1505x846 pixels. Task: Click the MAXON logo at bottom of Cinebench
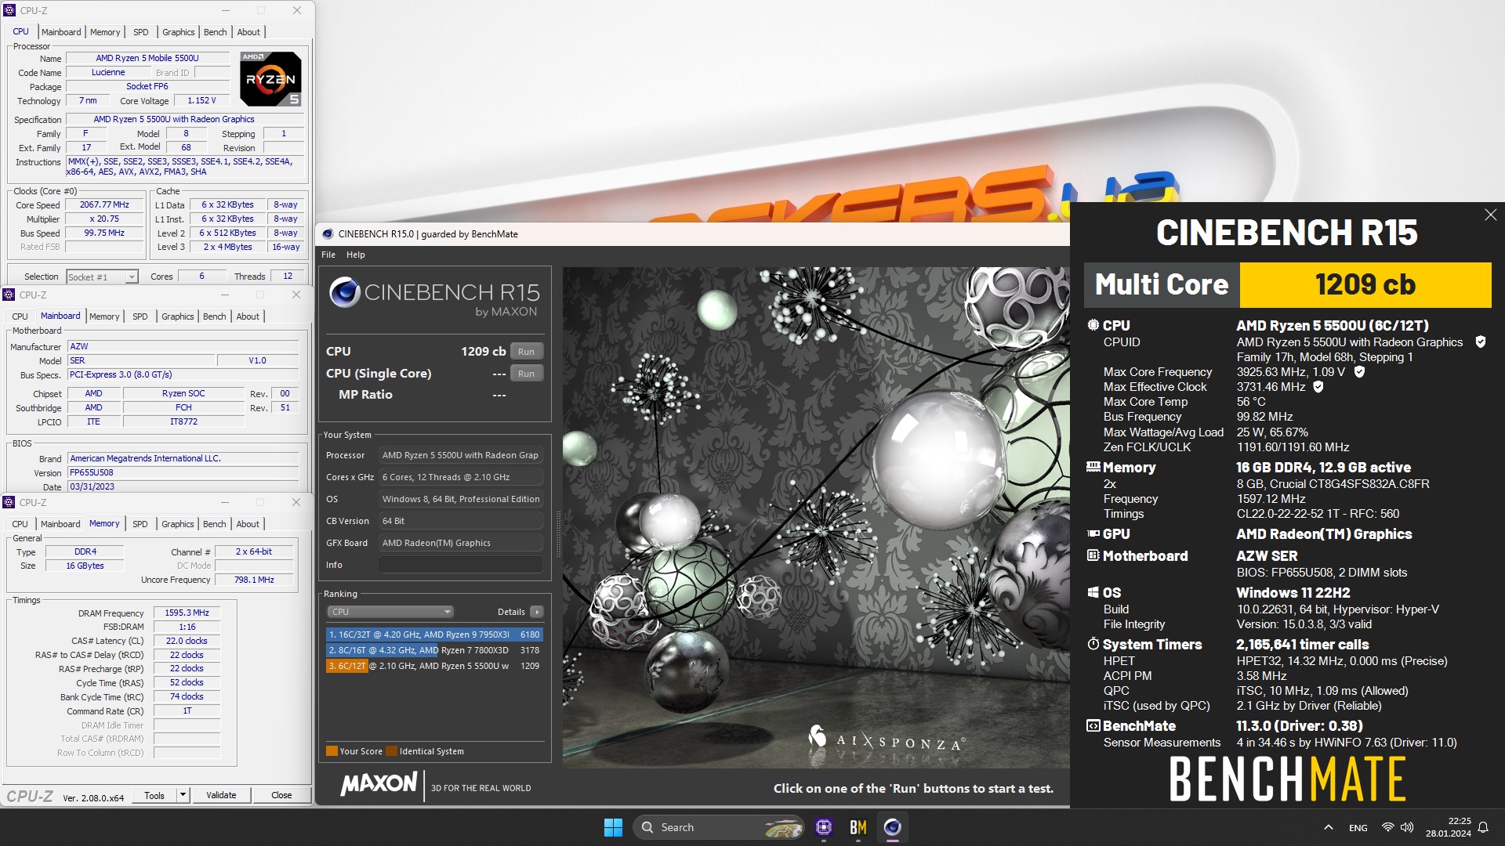tap(379, 784)
